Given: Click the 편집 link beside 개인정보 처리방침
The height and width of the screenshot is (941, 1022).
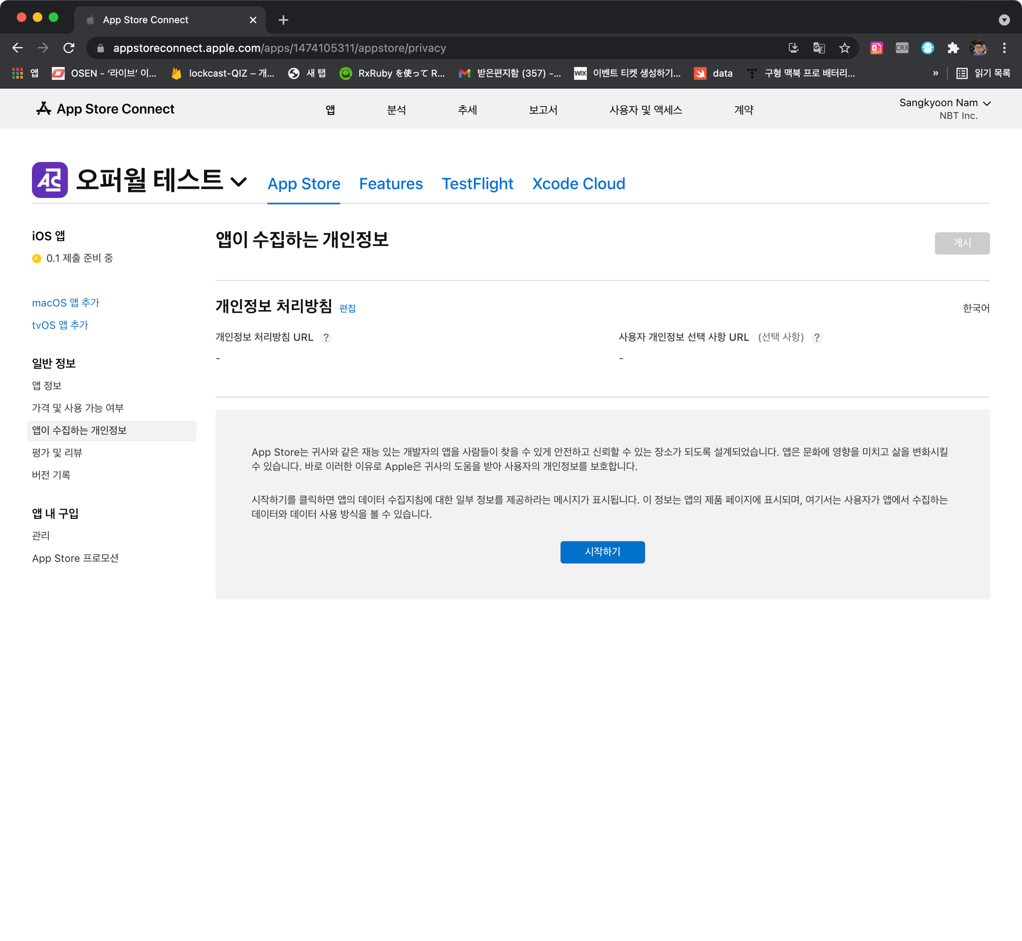Looking at the screenshot, I should (347, 309).
